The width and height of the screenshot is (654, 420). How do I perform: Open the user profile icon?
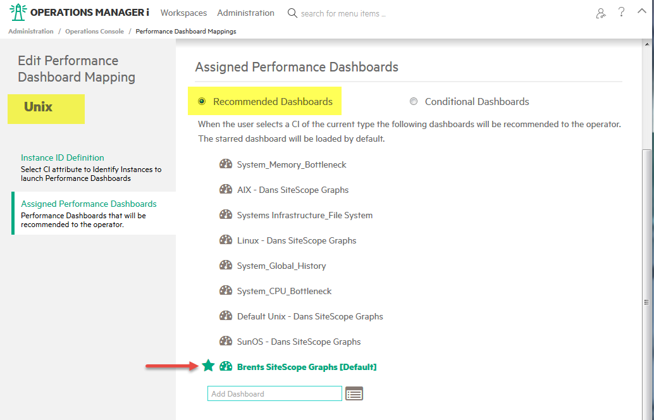click(601, 13)
